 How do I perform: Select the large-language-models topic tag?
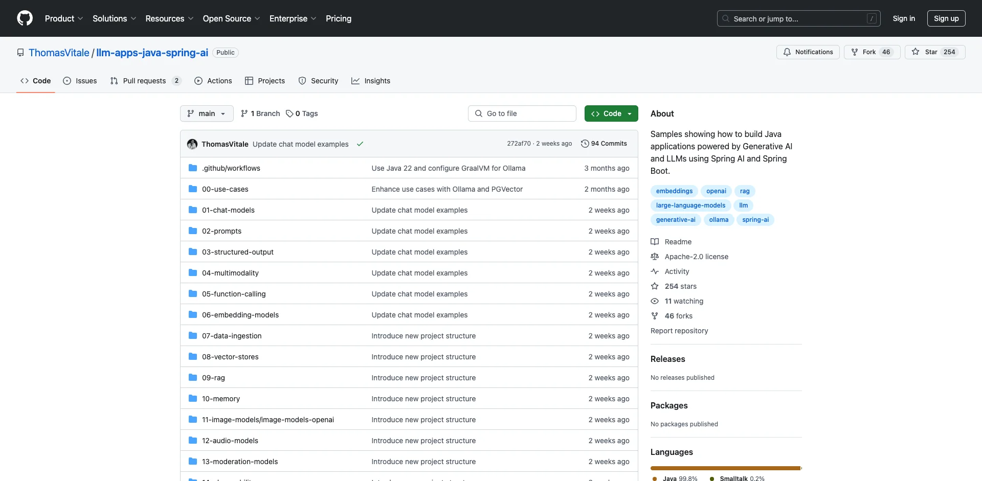(690, 205)
